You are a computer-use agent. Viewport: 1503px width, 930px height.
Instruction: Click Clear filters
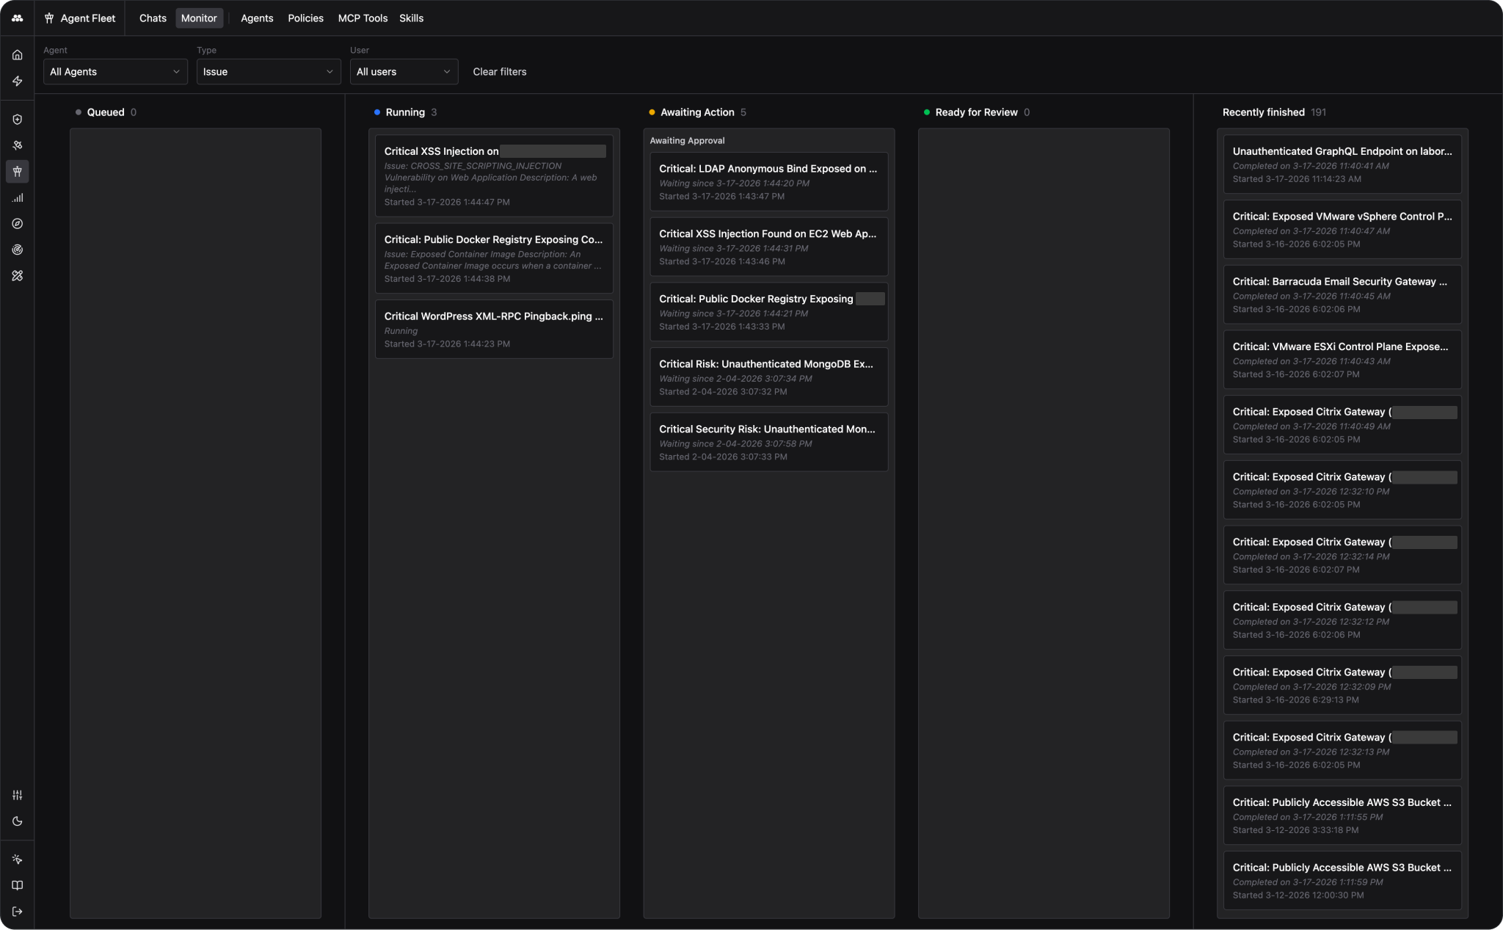point(499,72)
